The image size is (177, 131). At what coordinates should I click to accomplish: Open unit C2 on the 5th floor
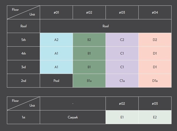(122, 40)
